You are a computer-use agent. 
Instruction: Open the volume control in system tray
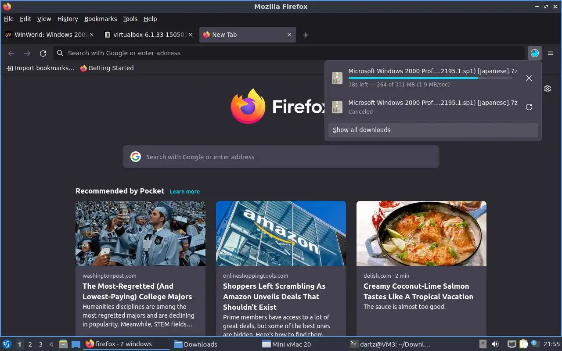pos(495,344)
